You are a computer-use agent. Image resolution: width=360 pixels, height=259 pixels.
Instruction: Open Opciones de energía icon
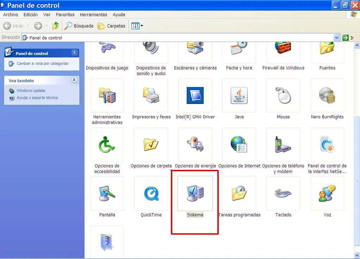pos(195,144)
